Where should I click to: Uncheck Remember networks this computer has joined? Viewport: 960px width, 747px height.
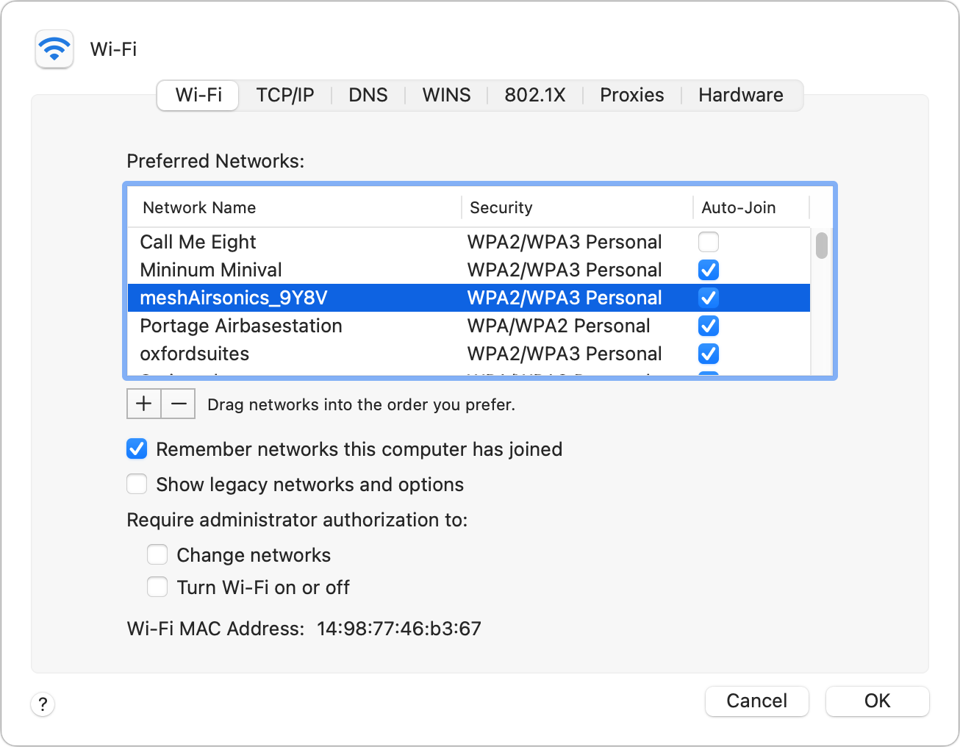point(137,448)
